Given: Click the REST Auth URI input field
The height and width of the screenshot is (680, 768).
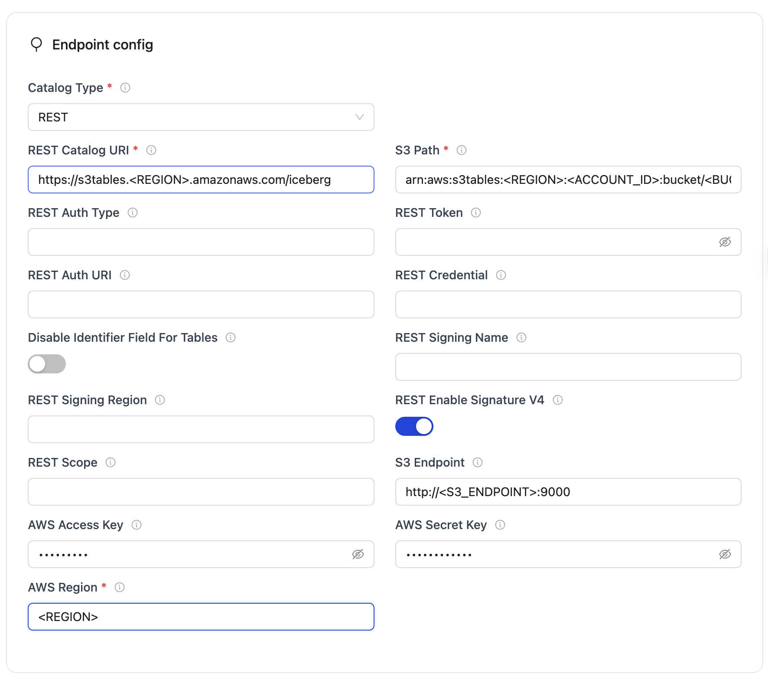Looking at the screenshot, I should (201, 304).
